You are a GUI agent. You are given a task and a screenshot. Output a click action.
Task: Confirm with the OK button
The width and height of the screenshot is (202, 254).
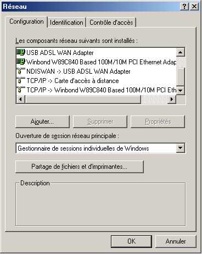pyautogui.click(x=131, y=241)
